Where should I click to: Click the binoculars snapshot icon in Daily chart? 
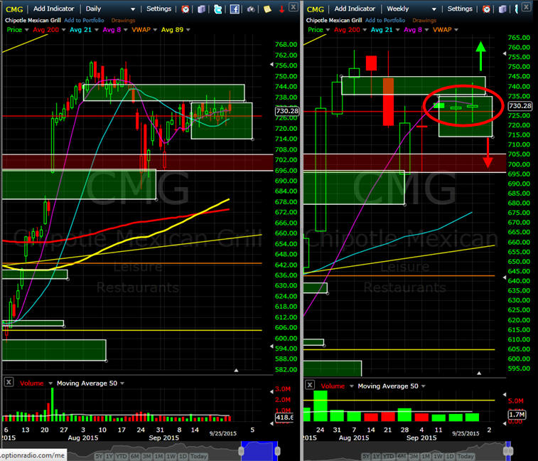pos(251,9)
